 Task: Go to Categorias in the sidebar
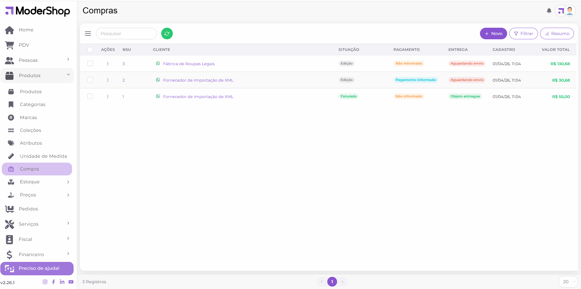32,104
